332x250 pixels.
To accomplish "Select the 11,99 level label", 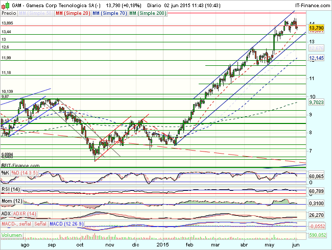I will [6, 58].
